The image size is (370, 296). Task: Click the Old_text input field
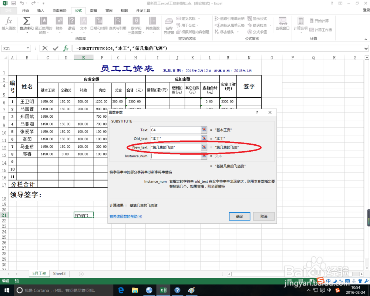(175, 138)
